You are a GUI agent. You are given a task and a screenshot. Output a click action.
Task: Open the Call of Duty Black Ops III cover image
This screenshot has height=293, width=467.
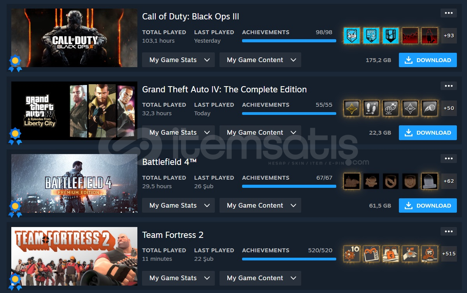[74, 38]
